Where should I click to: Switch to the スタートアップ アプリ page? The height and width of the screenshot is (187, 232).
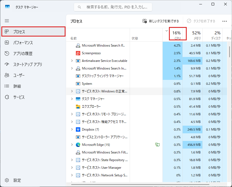pos(34,64)
